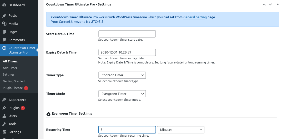Click the Comments speech bubble icon
The image size is (282, 139).
4,40
